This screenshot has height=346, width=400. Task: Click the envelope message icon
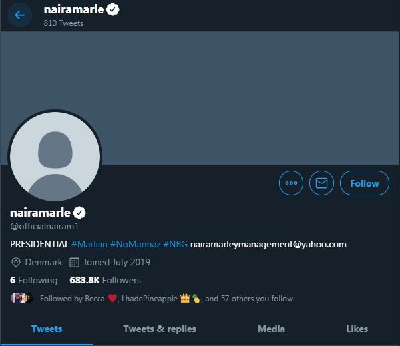(x=321, y=183)
